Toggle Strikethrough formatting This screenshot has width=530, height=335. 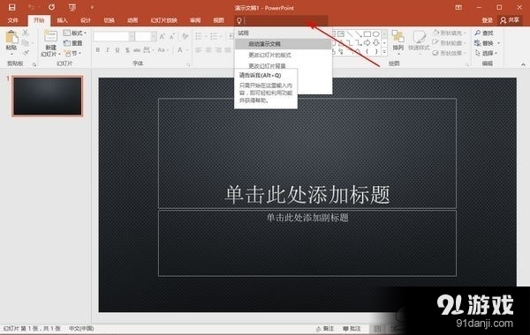pos(137,50)
